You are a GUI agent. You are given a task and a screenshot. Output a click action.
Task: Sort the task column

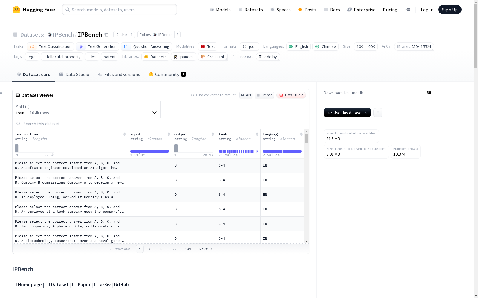pyautogui.click(x=257, y=134)
